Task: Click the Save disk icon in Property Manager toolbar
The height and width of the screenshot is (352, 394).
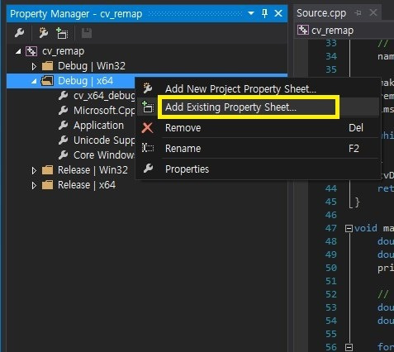Action: pos(87,33)
